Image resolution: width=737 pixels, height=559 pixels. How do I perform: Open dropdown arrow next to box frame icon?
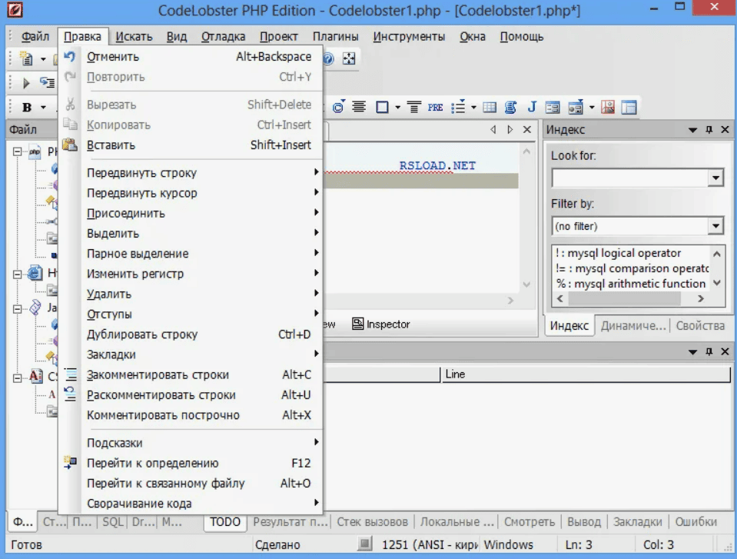point(397,108)
